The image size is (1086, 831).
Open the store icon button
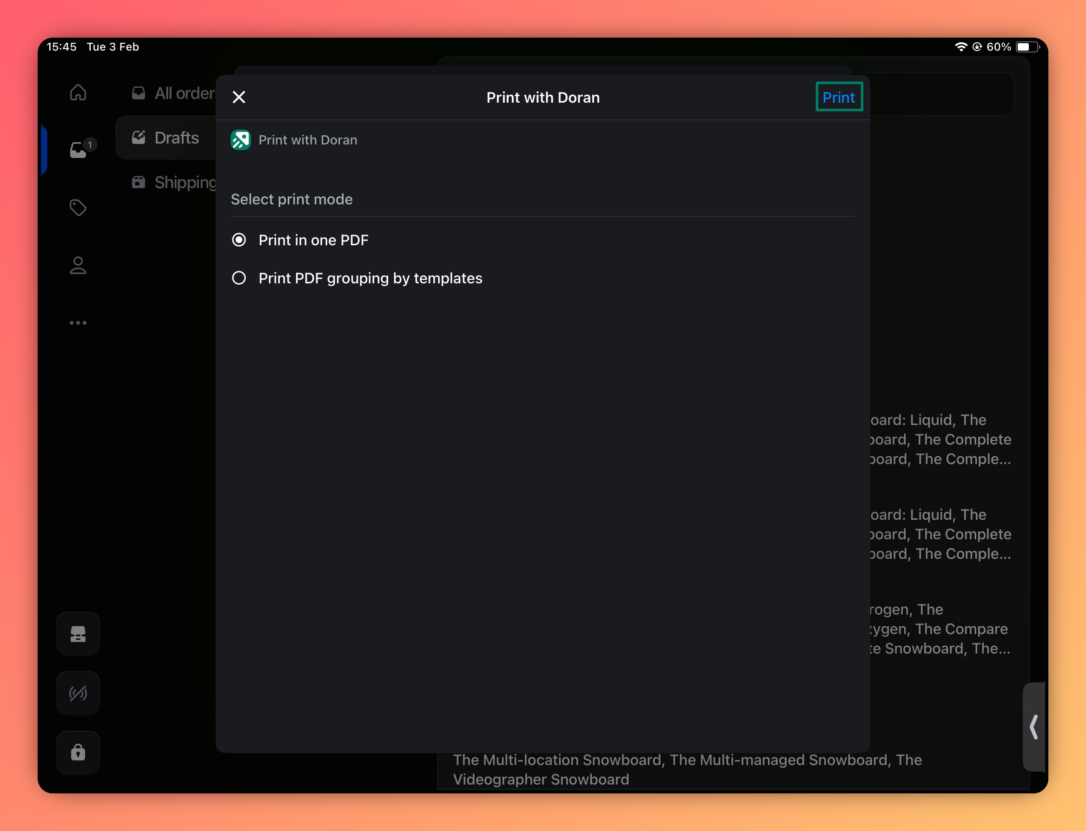pyautogui.click(x=78, y=634)
